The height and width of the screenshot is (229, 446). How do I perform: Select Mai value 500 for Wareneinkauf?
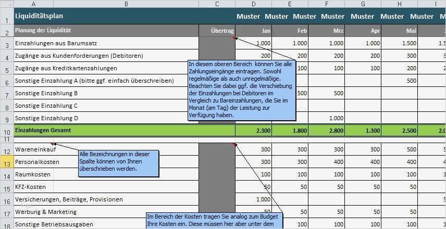click(x=399, y=149)
